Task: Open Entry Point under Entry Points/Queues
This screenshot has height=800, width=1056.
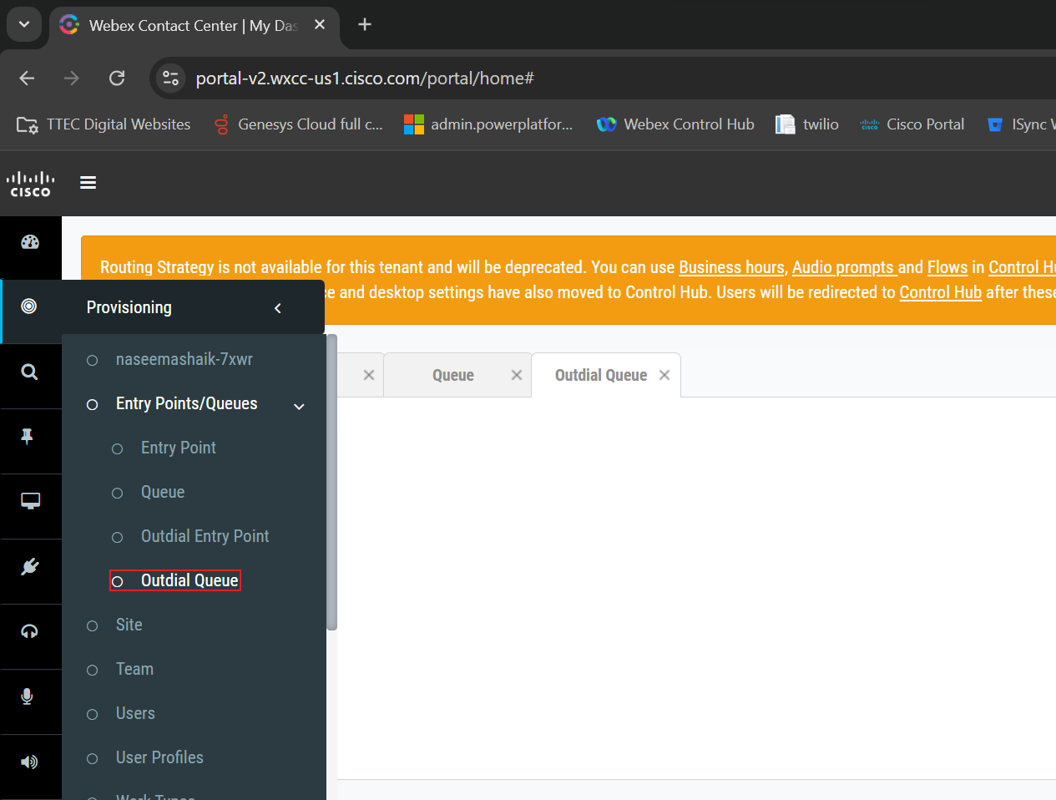Action: [178, 448]
